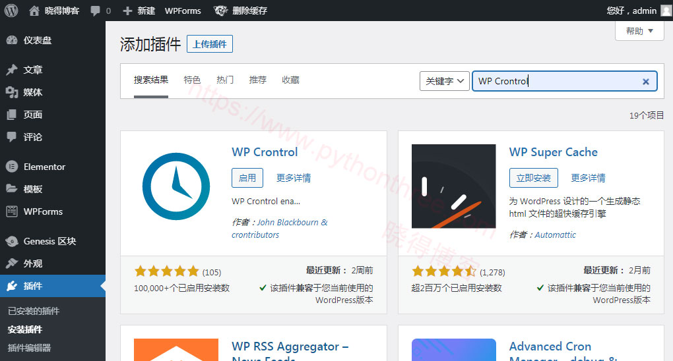This screenshot has width=673, height=361.
Task: Open the Automattic author link
Action: tap(555, 235)
